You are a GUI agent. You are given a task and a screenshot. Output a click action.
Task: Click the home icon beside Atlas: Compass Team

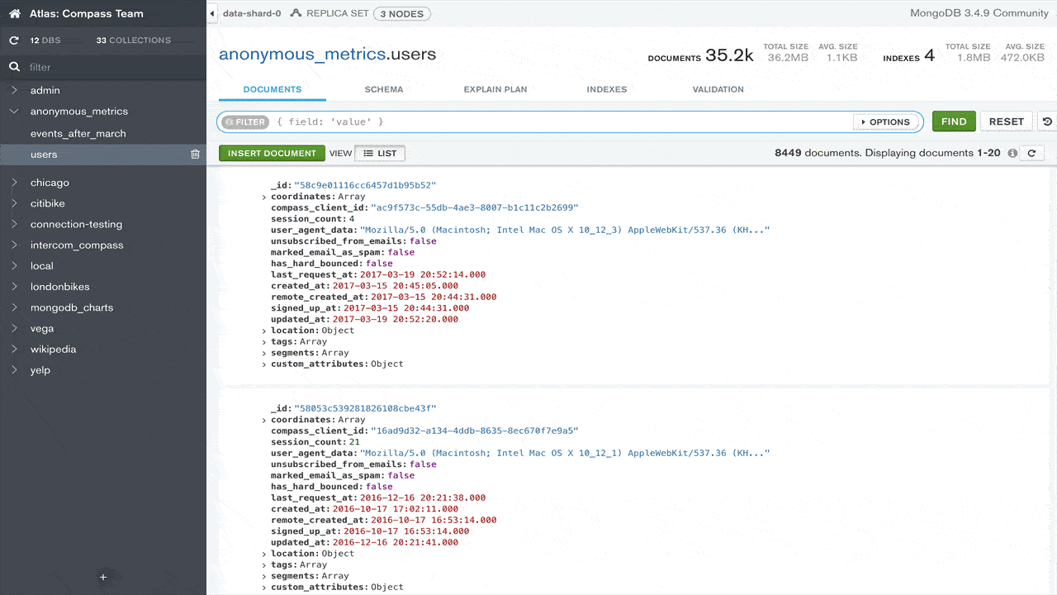(x=14, y=14)
